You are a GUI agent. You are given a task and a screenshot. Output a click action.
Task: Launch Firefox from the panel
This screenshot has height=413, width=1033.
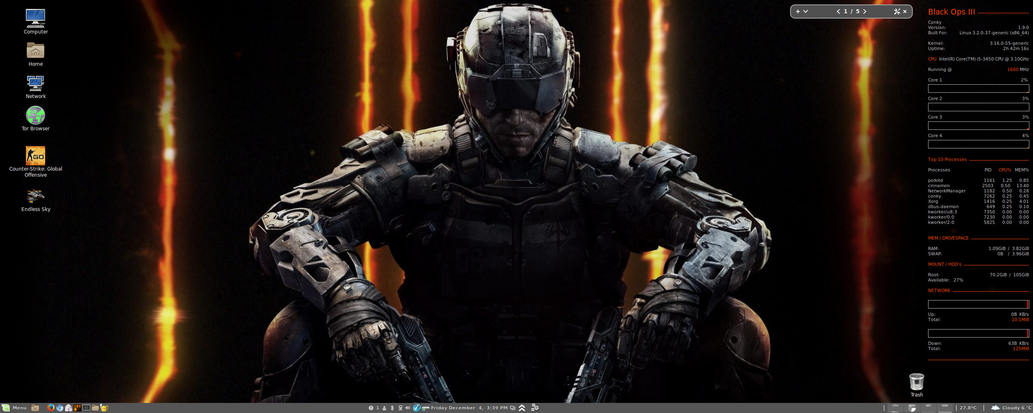pyautogui.click(x=51, y=408)
